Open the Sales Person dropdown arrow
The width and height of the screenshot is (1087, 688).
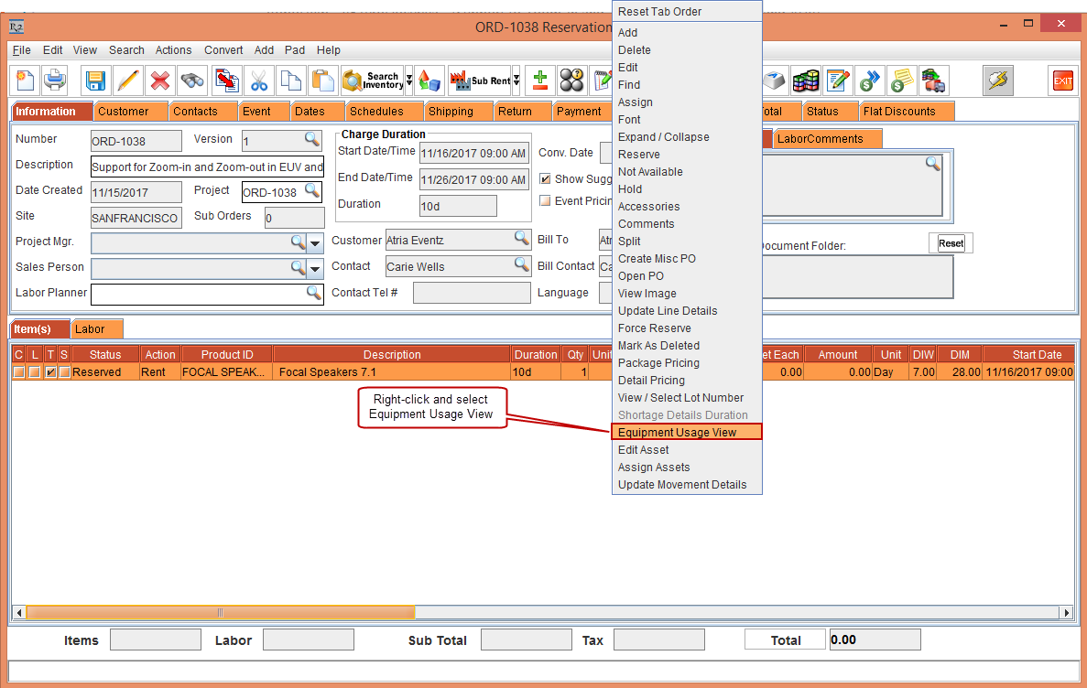click(315, 269)
